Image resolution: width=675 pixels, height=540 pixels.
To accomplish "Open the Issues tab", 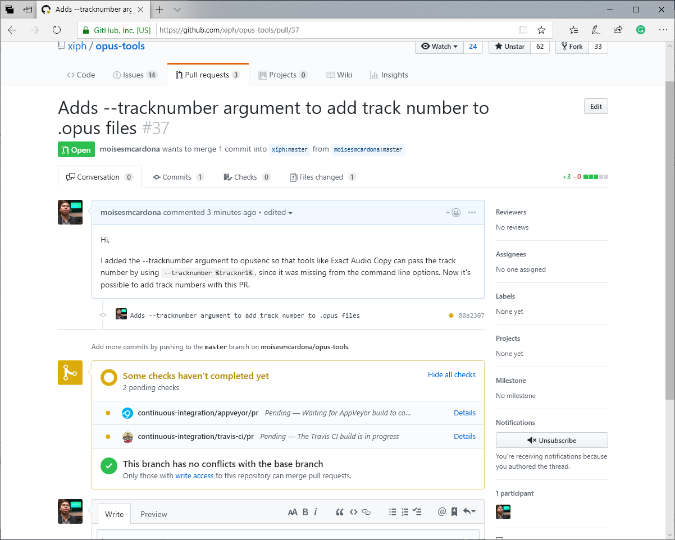I will pos(135,75).
